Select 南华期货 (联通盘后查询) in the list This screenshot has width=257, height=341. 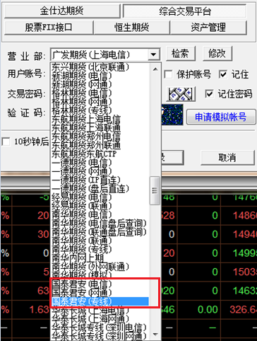(100, 232)
